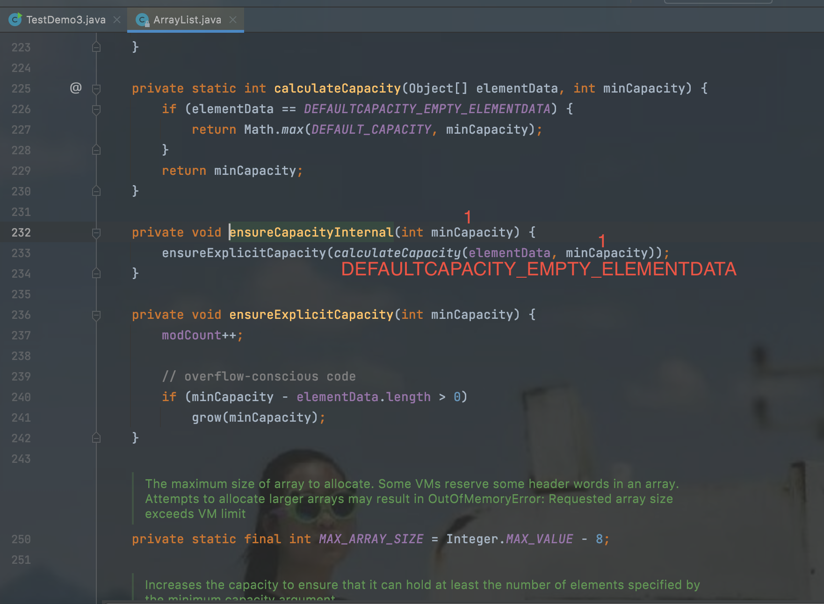Click the 'maximum size of array' doc comment
This screenshot has height=604, width=824.
(x=412, y=499)
